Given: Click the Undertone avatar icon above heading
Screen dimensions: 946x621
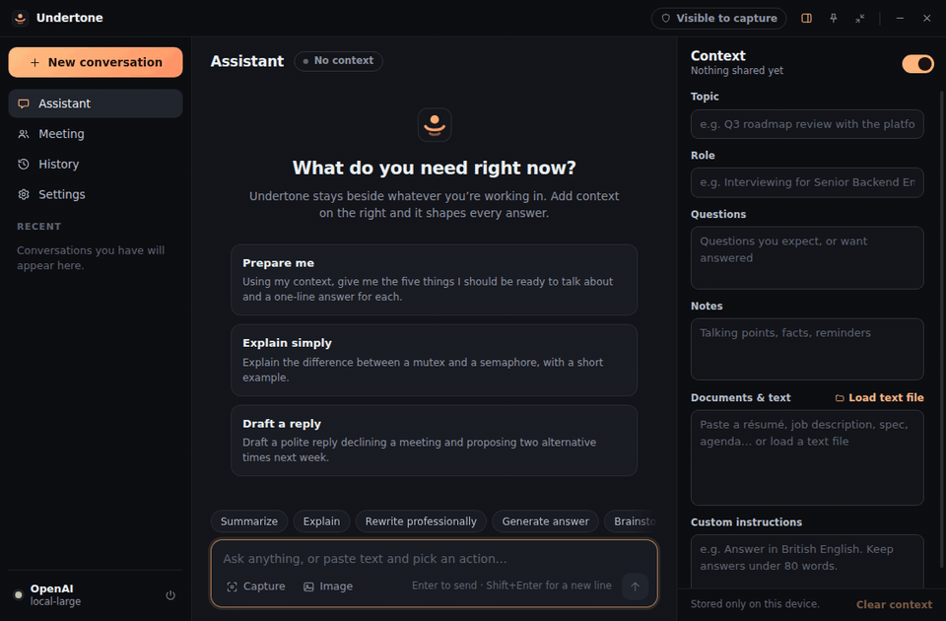Looking at the screenshot, I should pyautogui.click(x=435, y=125).
